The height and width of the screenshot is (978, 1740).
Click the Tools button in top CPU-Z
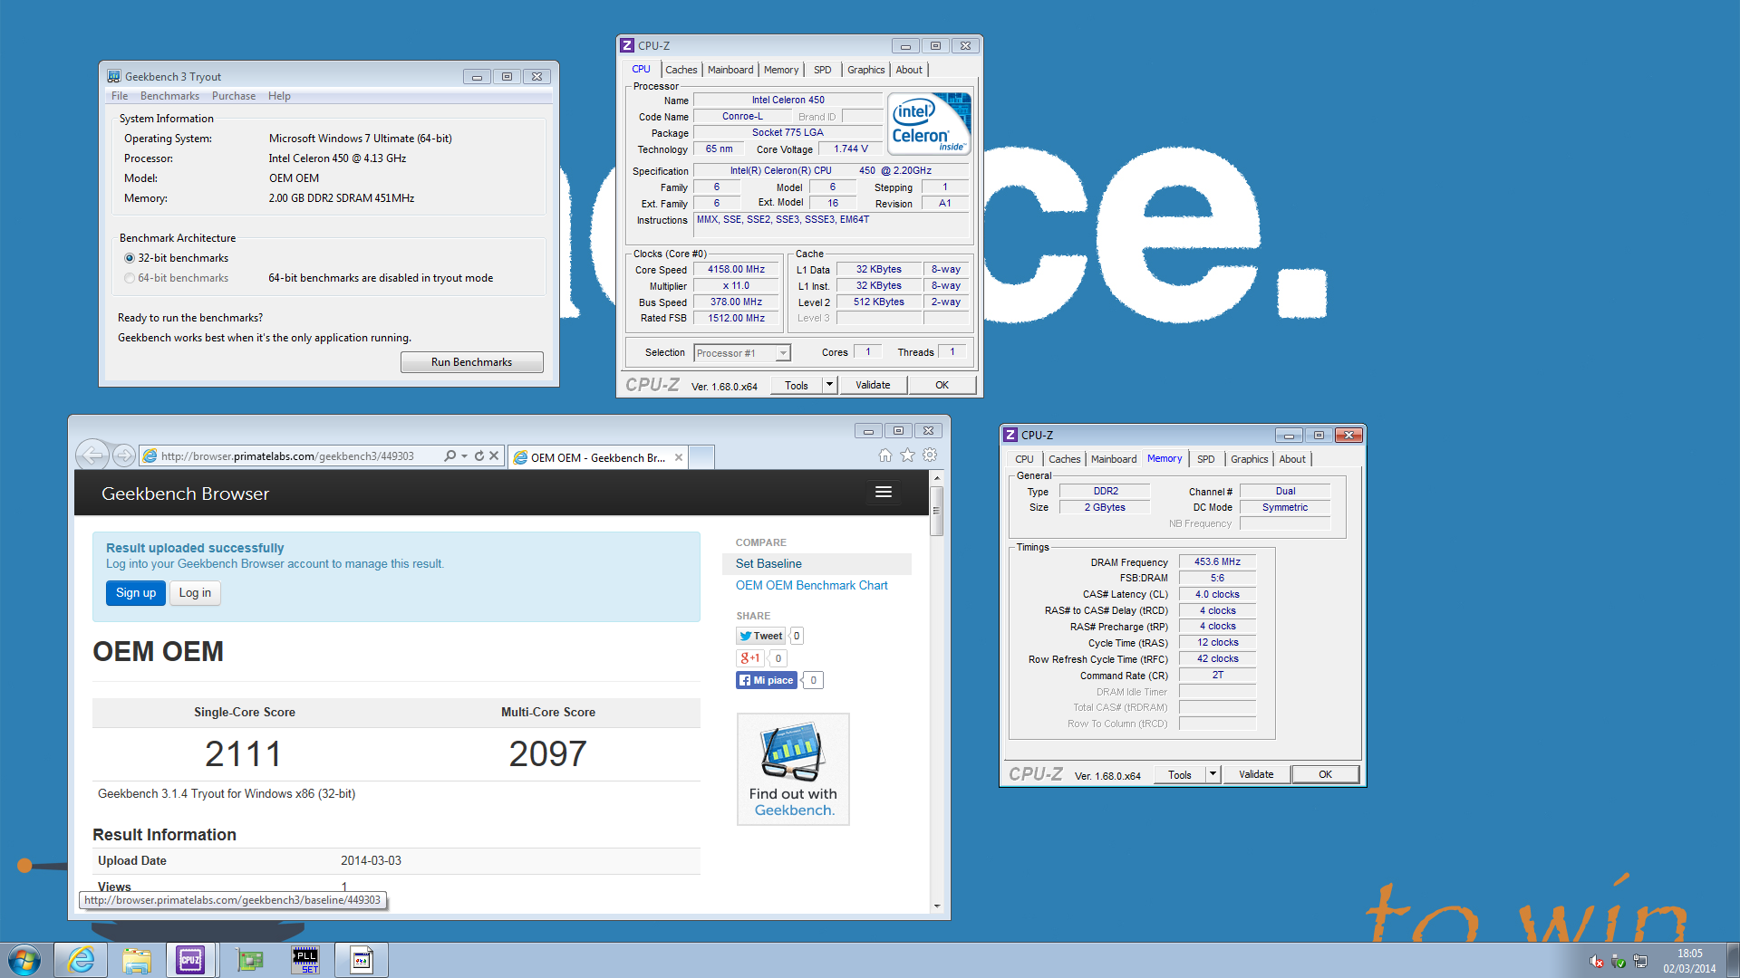click(x=797, y=385)
